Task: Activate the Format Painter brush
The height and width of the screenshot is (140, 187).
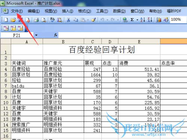Action: [93, 20]
